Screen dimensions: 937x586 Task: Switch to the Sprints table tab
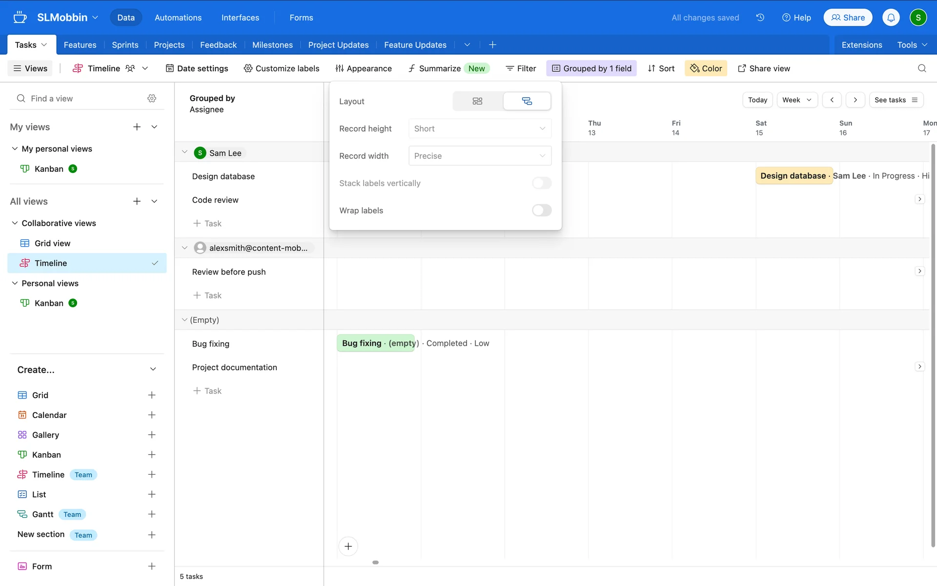pyautogui.click(x=125, y=45)
